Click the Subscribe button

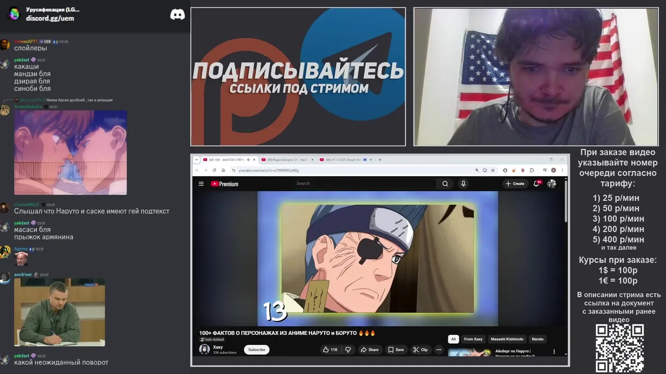(257, 350)
